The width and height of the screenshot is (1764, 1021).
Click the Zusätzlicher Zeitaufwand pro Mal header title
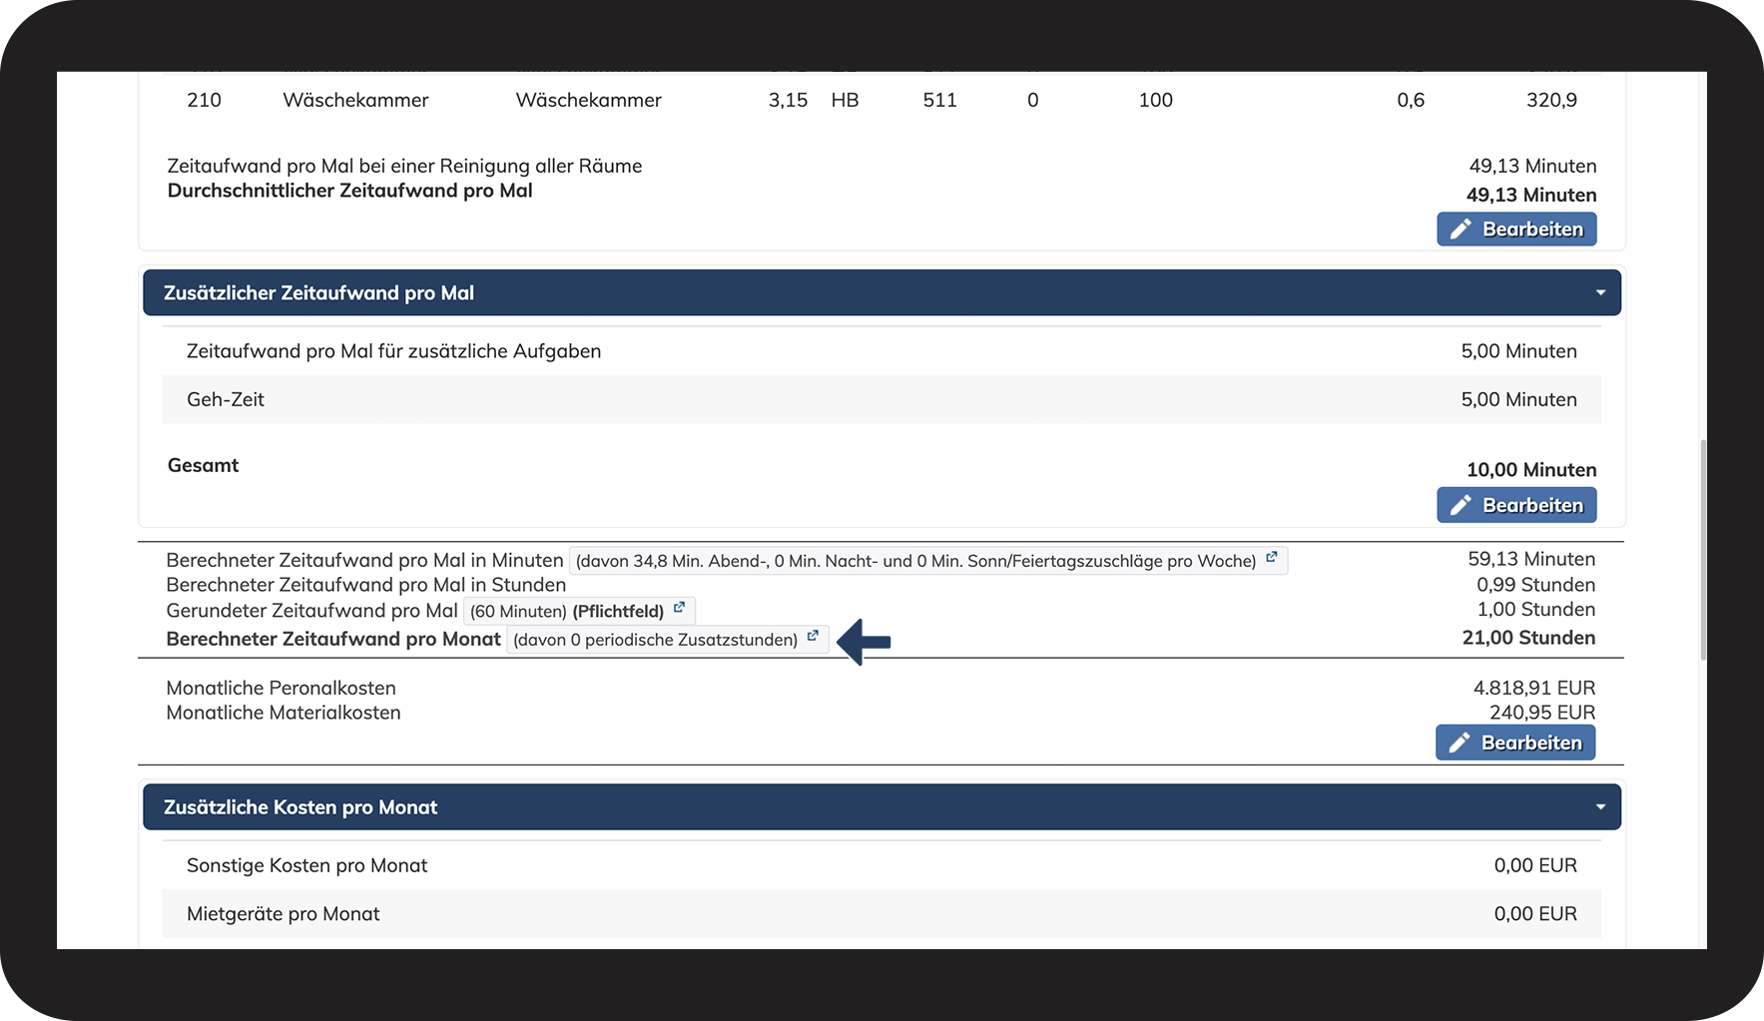[x=318, y=293]
